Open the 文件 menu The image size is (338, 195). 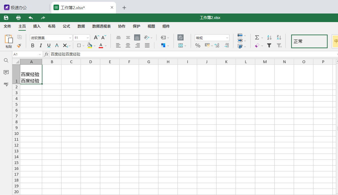[x=7, y=26]
